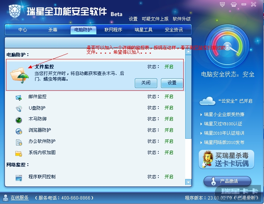Select the 电脑防护 tab
264x204 pixels.
point(83,30)
